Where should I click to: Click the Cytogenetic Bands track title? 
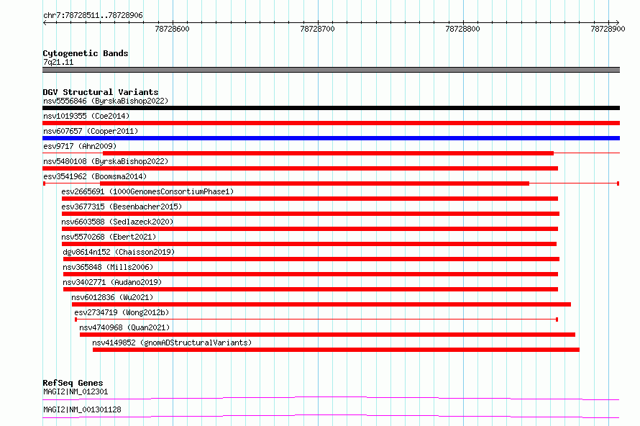[86, 53]
